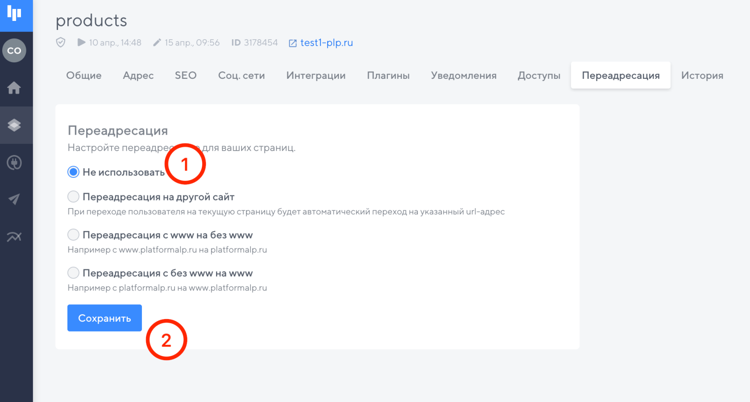
Task: Click the play icon beside 10 апр., 14:48
Action: (x=81, y=42)
